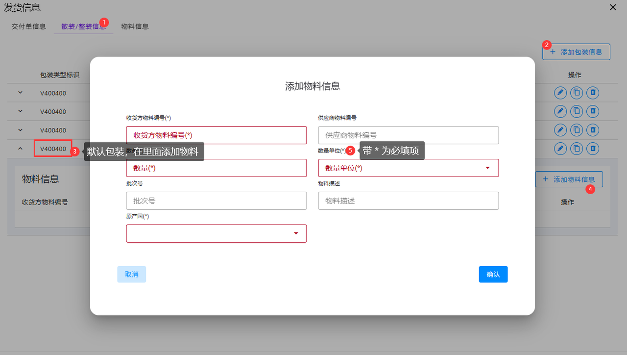Click the 添加包装信息 button
Viewport: 627px width, 355px height.
(576, 51)
